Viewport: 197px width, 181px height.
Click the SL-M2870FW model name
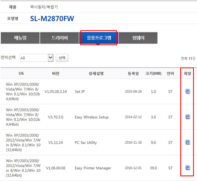pos(52,18)
